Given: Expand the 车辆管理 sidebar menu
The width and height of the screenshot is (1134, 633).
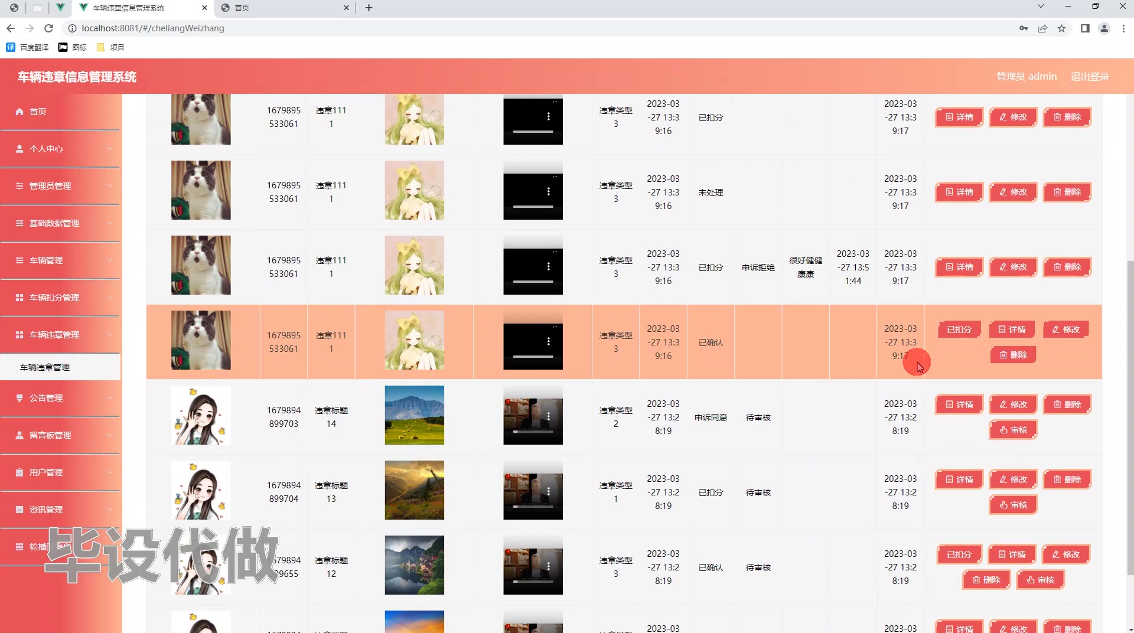Looking at the screenshot, I should 60,260.
